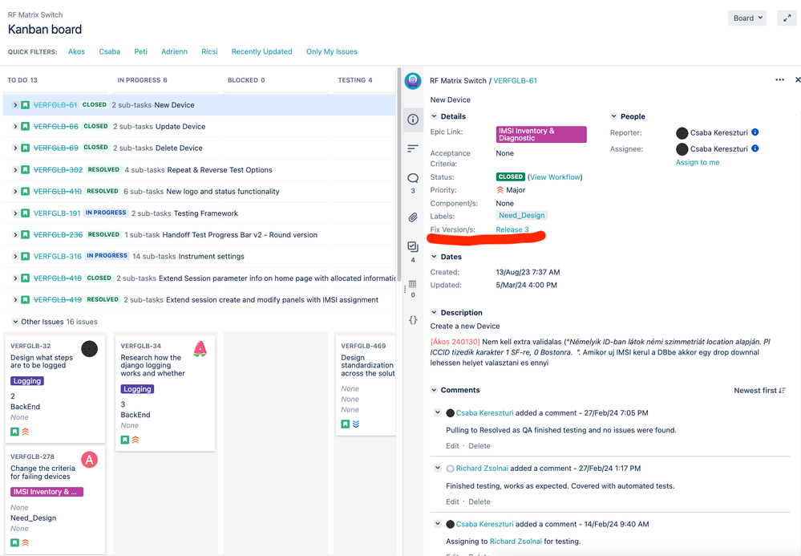Apply the Peti quick filter

point(140,51)
